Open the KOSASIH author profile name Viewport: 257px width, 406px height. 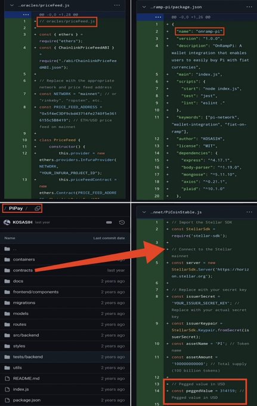23,222
